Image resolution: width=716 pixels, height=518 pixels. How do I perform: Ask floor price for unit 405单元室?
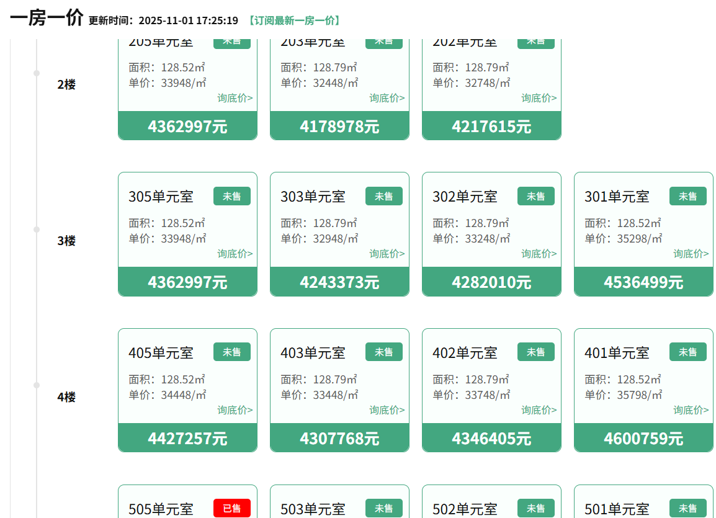click(235, 410)
